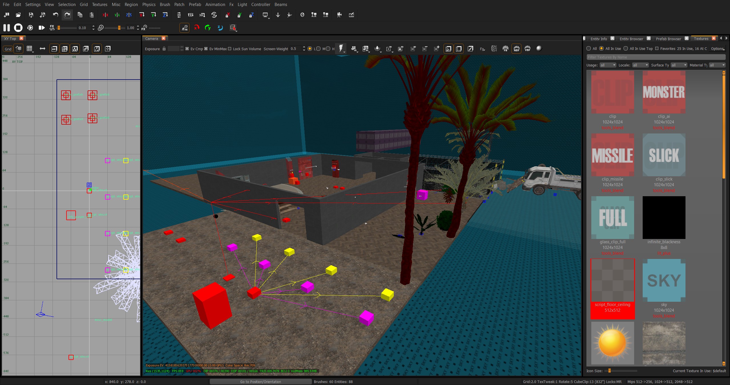Expand the lightning bolt dropdown in Camera toolbar
Screen dimensions: 730x385
tap(344, 52)
